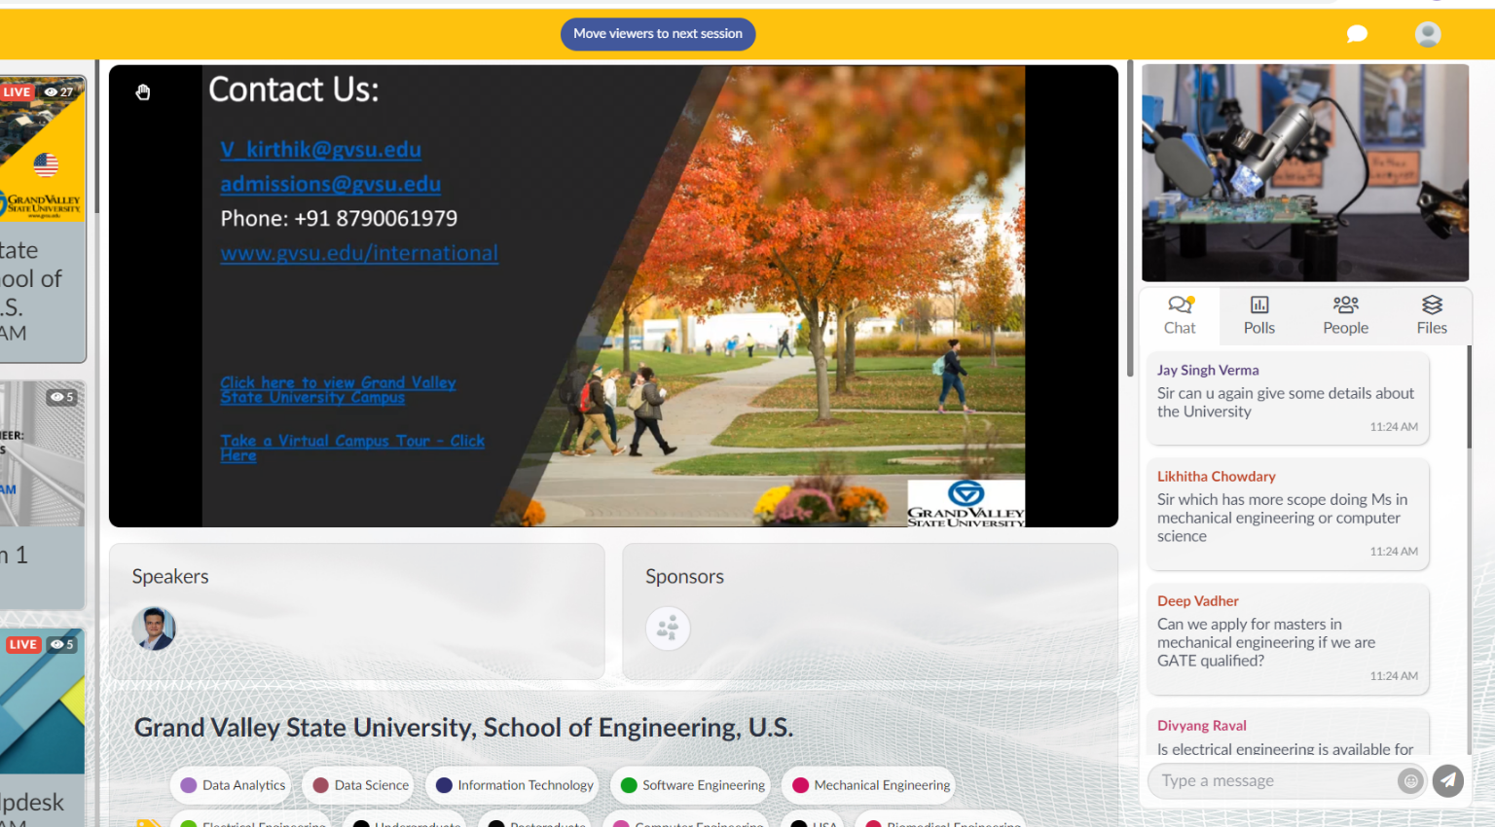Click Move viewers to next session button
The image size is (1495, 827).
click(x=658, y=34)
